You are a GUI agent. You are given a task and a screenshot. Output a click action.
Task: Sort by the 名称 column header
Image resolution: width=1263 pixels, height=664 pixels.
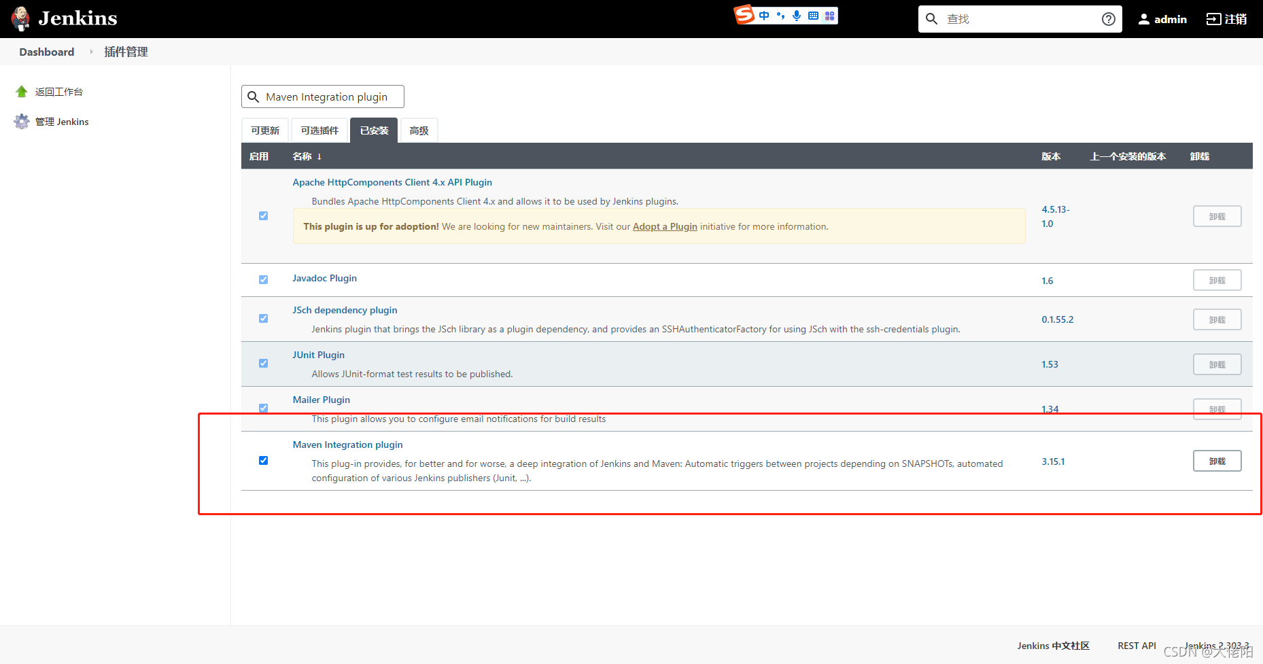[x=307, y=156]
